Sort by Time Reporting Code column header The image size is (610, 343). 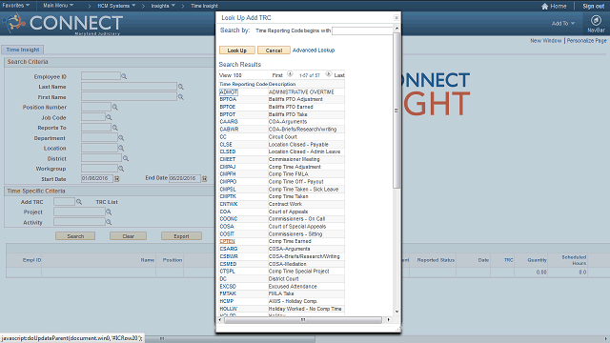point(244,84)
